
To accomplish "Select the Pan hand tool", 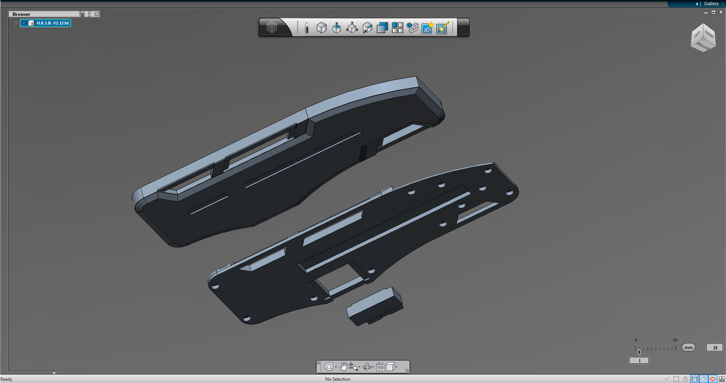I will tap(343, 367).
